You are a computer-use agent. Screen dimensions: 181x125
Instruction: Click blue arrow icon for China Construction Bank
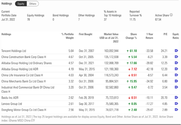[x=176, y=57]
